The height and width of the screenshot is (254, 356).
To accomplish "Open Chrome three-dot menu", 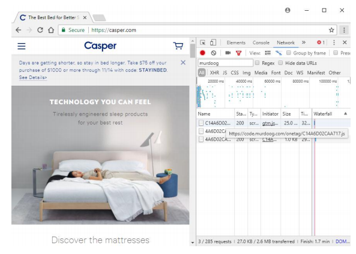I will 344,30.
